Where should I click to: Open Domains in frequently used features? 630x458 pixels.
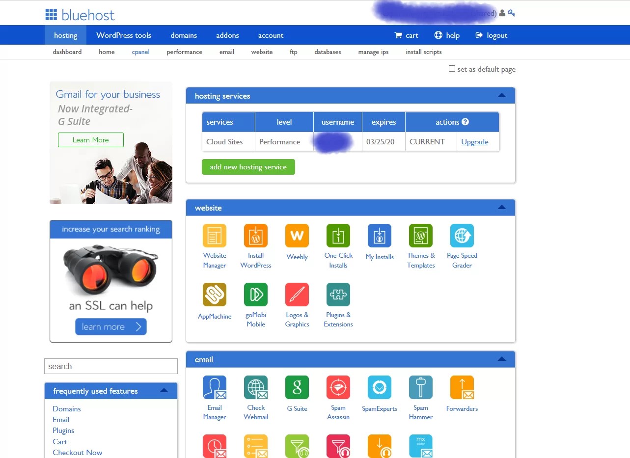pyautogui.click(x=67, y=409)
